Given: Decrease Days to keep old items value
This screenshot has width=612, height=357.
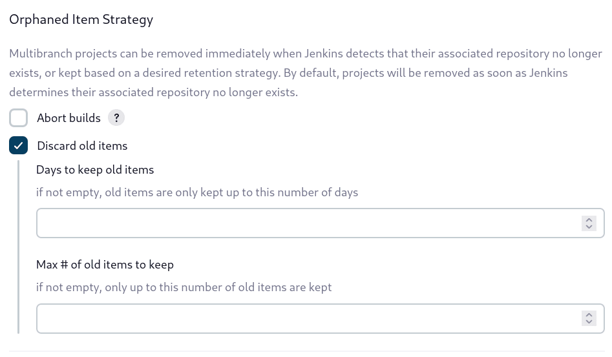Looking at the screenshot, I should coord(589,227).
